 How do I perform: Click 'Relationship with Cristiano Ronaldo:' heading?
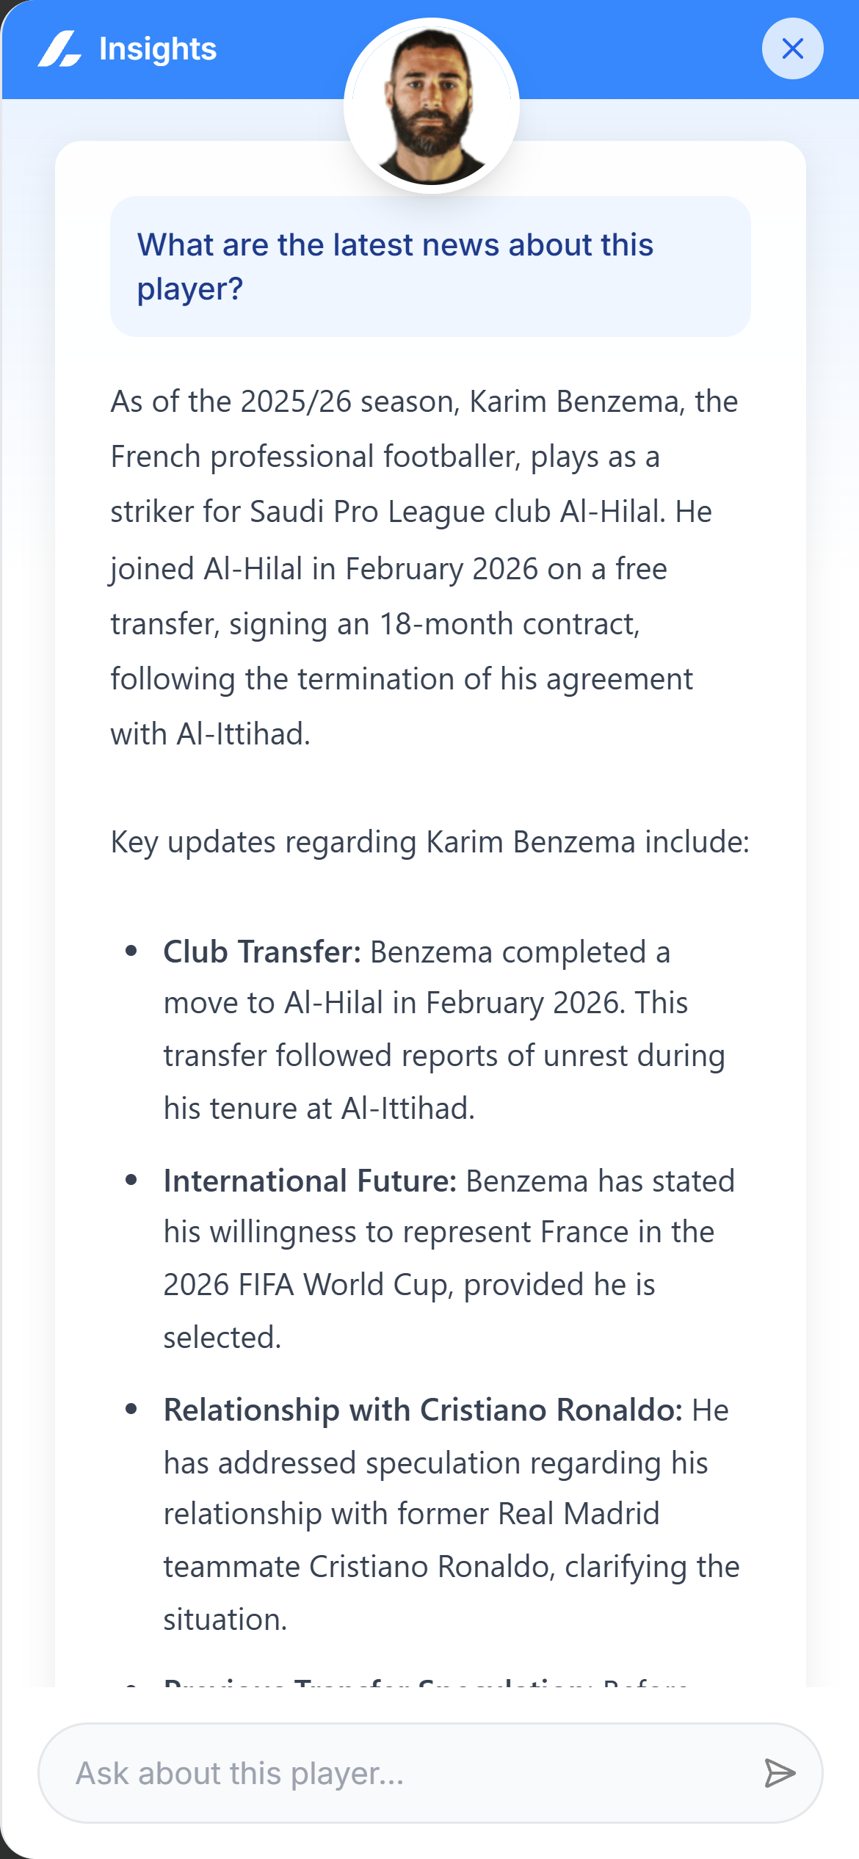point(423,1410)
